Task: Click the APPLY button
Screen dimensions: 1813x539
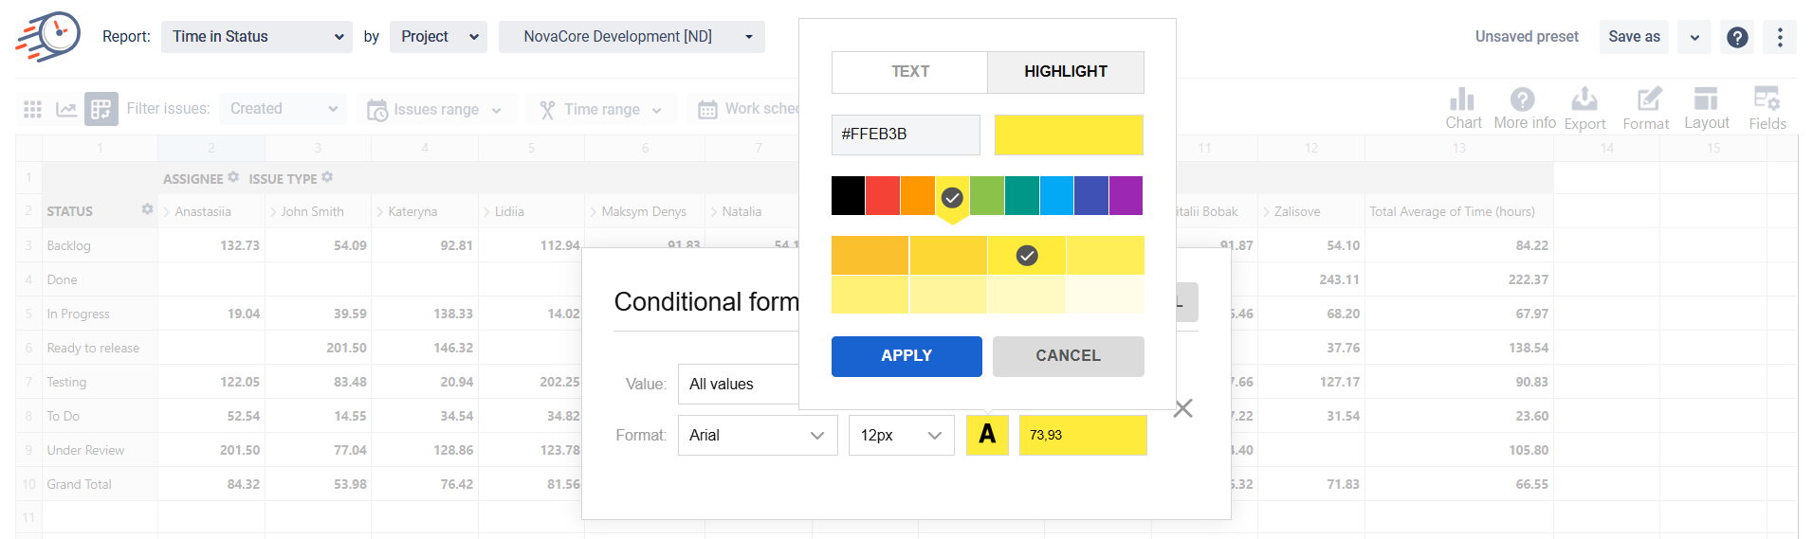Action: (x=906, y=356)
